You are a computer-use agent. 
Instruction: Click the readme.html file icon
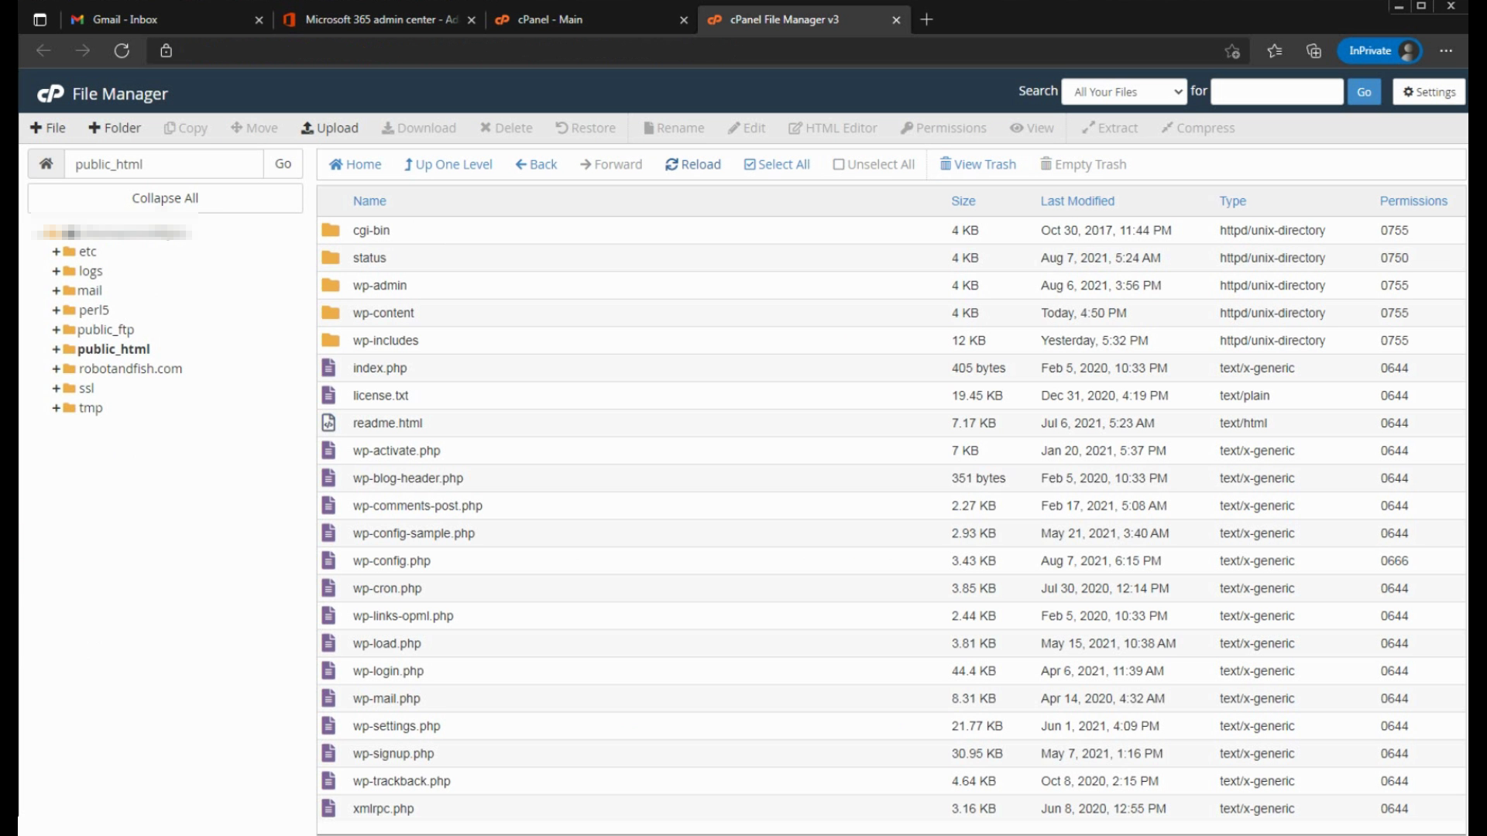328,423
